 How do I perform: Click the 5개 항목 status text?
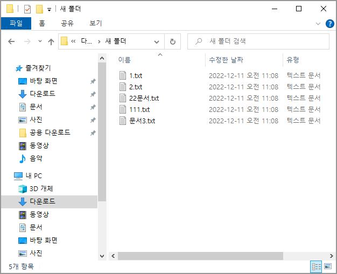21,266
